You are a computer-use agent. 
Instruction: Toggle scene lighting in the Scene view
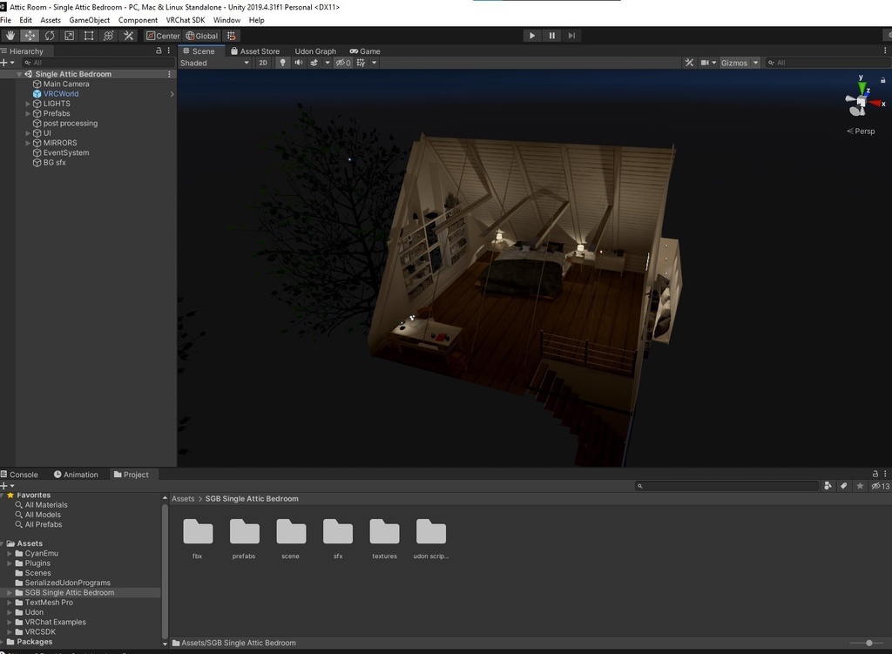(x=282, y=63)
